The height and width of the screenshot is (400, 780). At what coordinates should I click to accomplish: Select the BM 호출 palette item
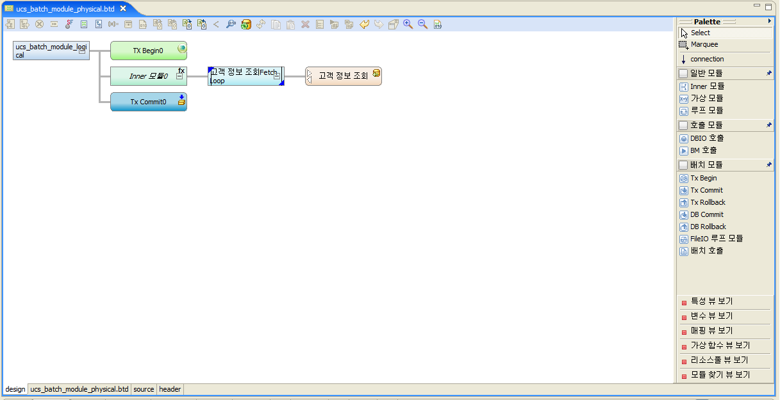[x=699, y=150]
